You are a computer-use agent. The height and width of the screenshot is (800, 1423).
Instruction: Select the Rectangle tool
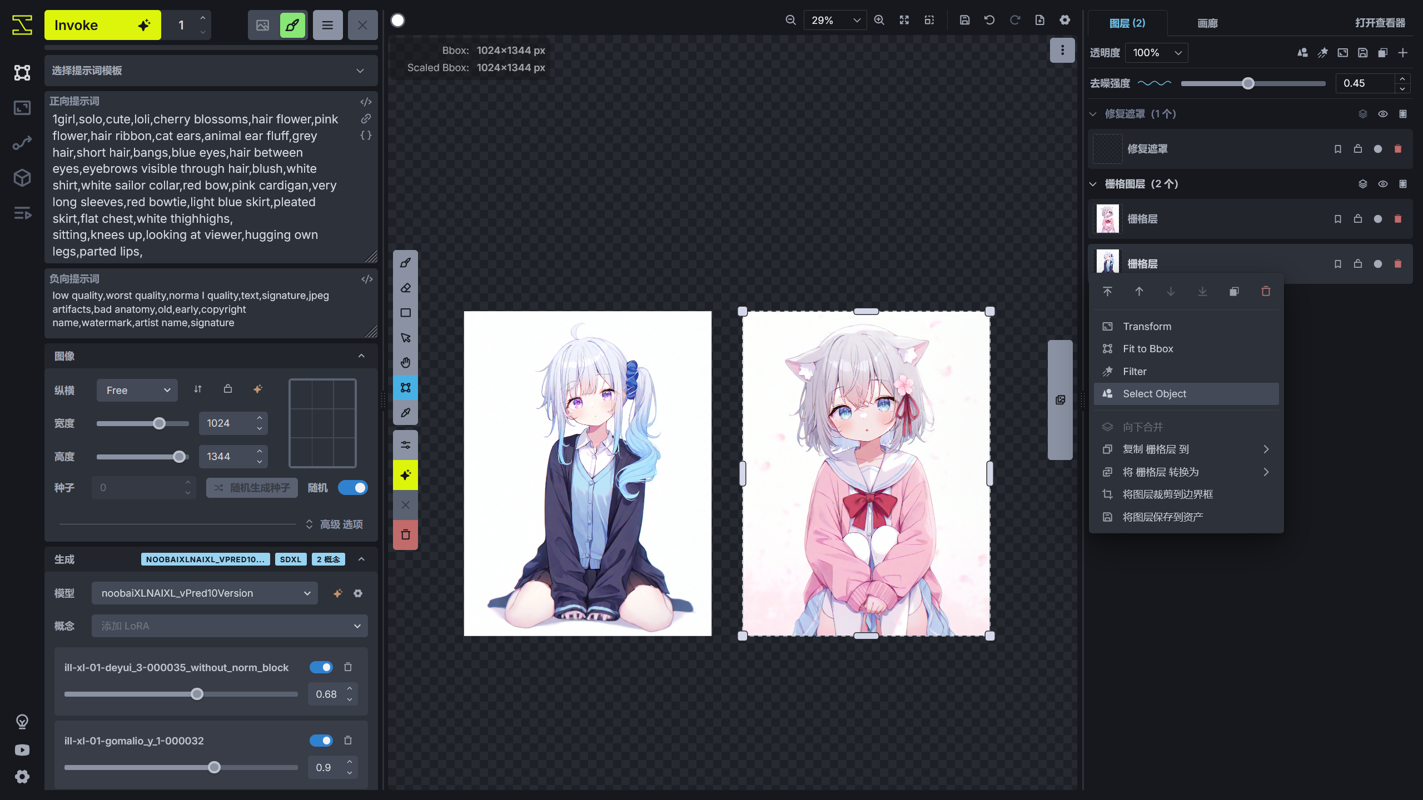(405, 312)
